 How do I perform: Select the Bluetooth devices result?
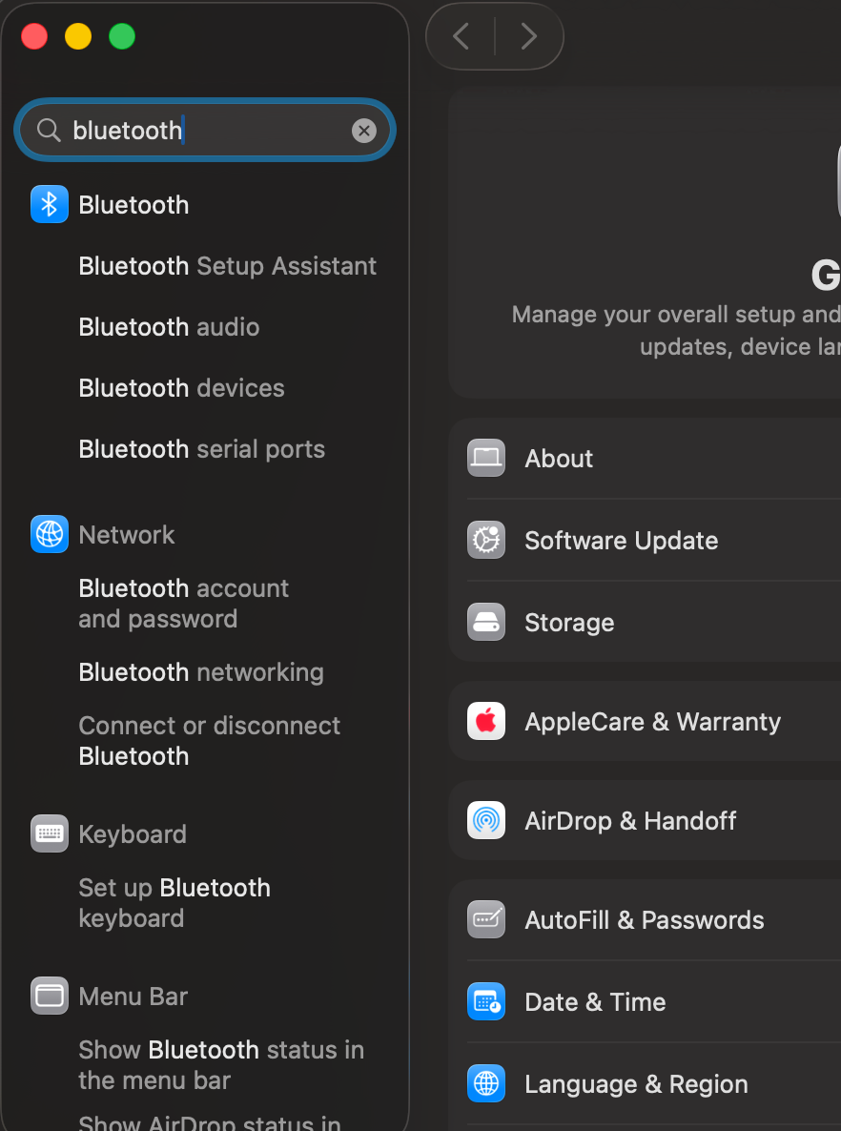(x=181, y=388)
